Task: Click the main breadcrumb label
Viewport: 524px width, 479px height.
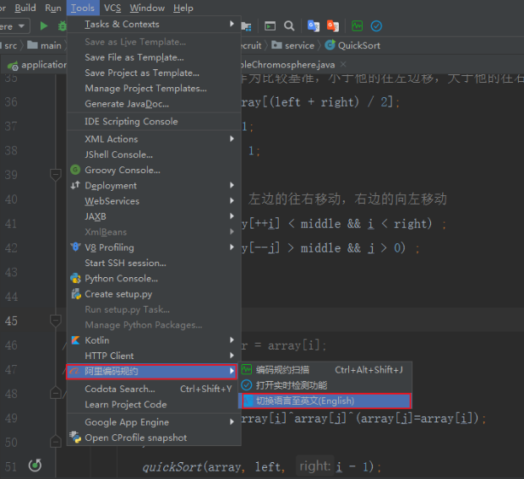Action: [x=51, y=46]
